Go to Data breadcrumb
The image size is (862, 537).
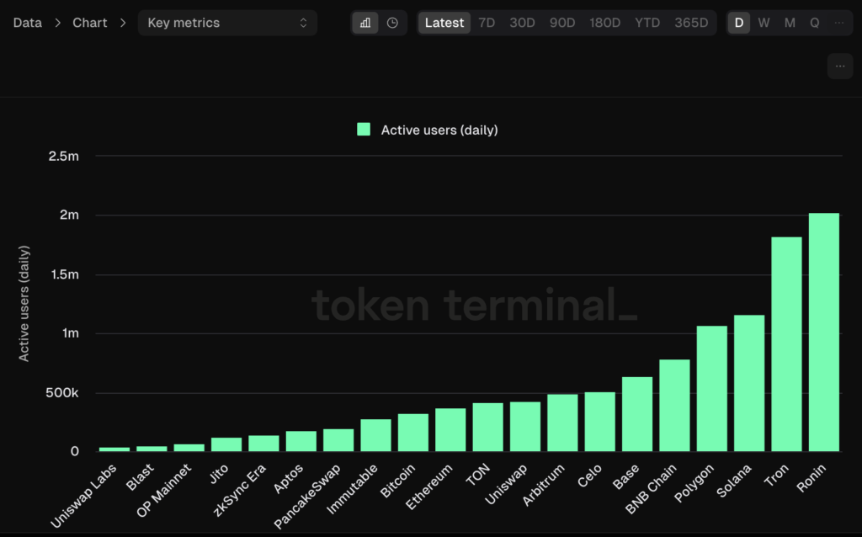28,23
